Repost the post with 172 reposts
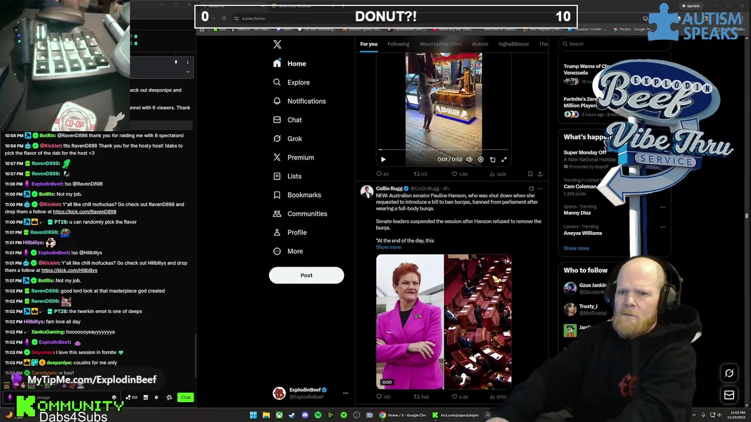 coord(420,174)
